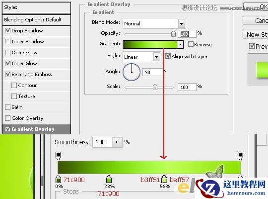This screenshot has width=268, height=199.
Task: Enable the Outer Glow checkbox
Action: 7,52
